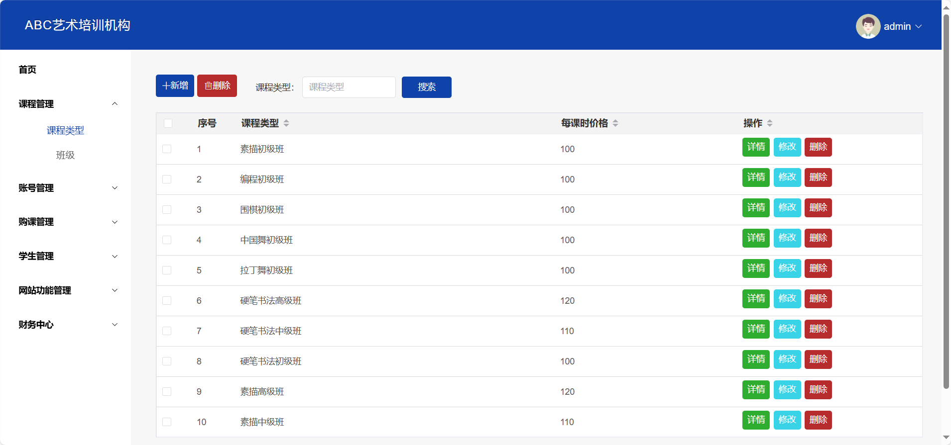This screenshot has width=951, height=445.
Task: Toggle the select-all checkbox in table header
Action: click(168, 123)
